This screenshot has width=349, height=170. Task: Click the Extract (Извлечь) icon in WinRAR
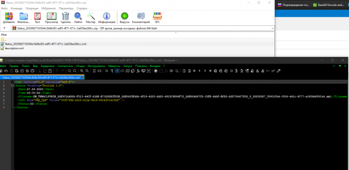[x=24, y=18]
